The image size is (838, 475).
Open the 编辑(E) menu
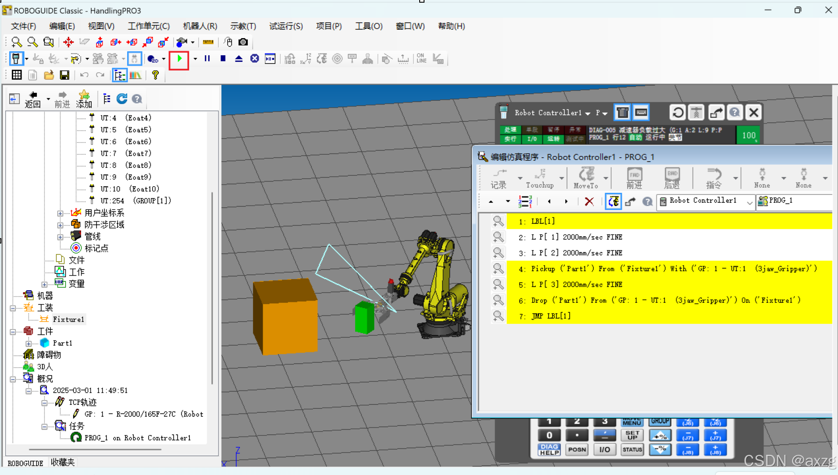coord(62,26)
